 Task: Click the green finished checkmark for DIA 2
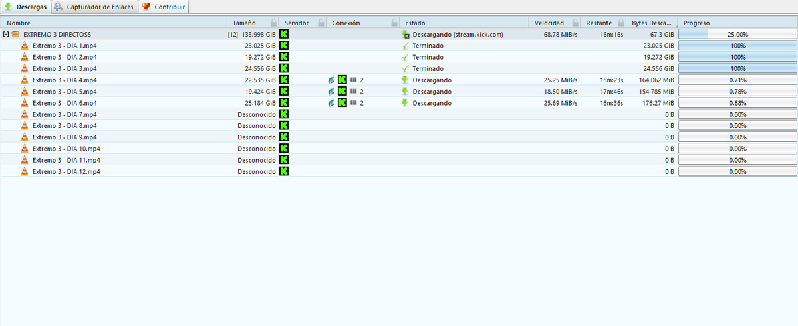coord(405,57)
